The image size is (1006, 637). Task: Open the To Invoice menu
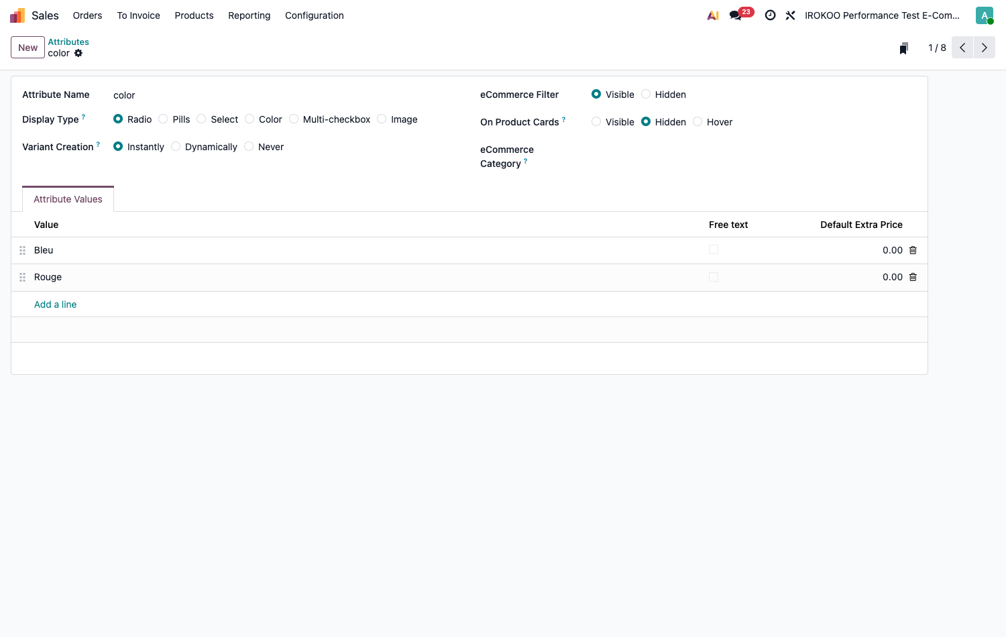coord(138,15)
